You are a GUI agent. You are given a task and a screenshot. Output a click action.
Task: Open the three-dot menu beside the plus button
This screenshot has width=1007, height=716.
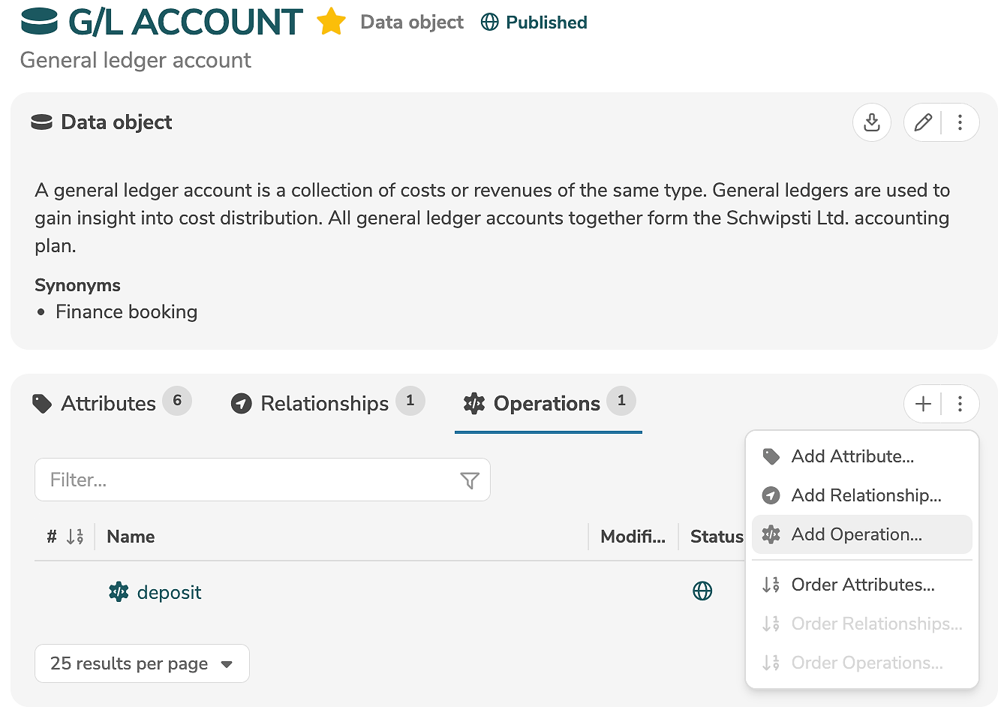[x=960, y=404]
